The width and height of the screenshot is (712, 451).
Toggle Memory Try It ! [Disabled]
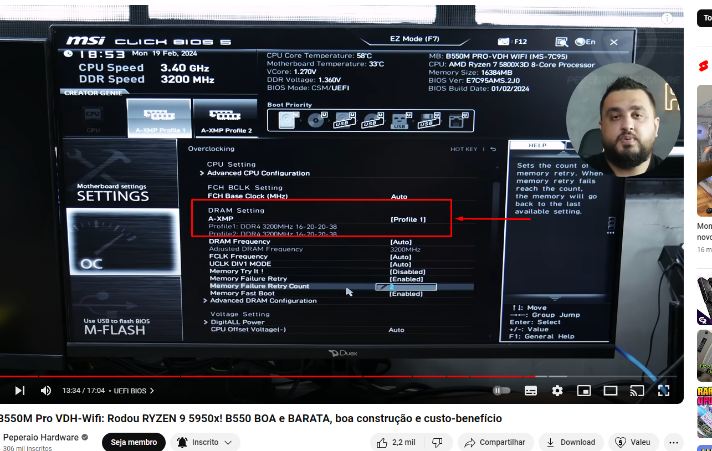pyautogui.click(x=407, y=272)
